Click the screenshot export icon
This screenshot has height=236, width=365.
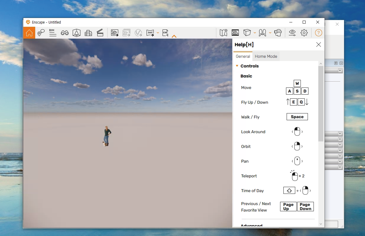(x=115, y=33)
